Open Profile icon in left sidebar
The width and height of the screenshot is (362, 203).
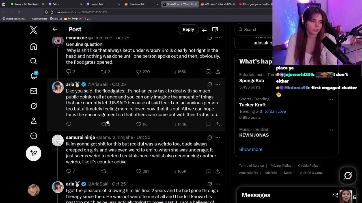pyautogui.click(x=34, y=121)
